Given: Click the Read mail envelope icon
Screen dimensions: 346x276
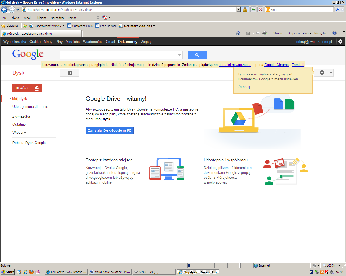Looking at the screenshot, I should [258, 33].
